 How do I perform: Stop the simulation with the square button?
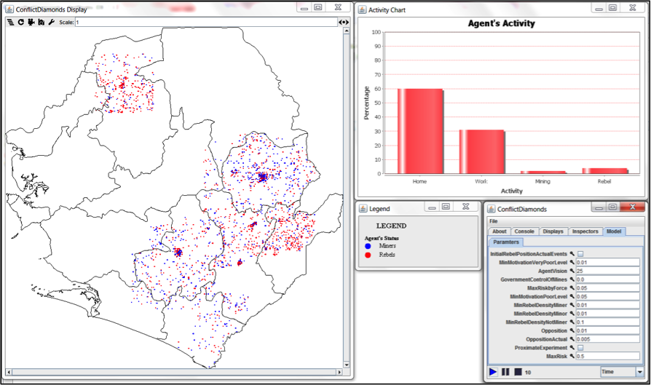coord(518,372)
